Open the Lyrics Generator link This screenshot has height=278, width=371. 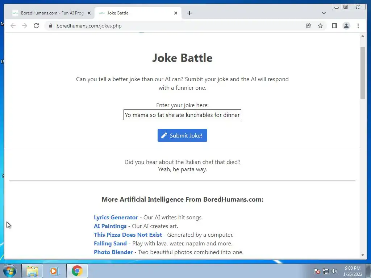(116, 218)
